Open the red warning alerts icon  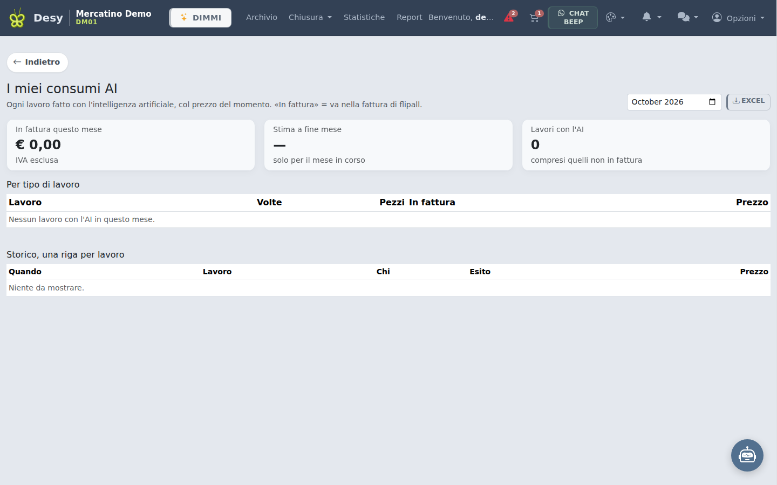509,17
